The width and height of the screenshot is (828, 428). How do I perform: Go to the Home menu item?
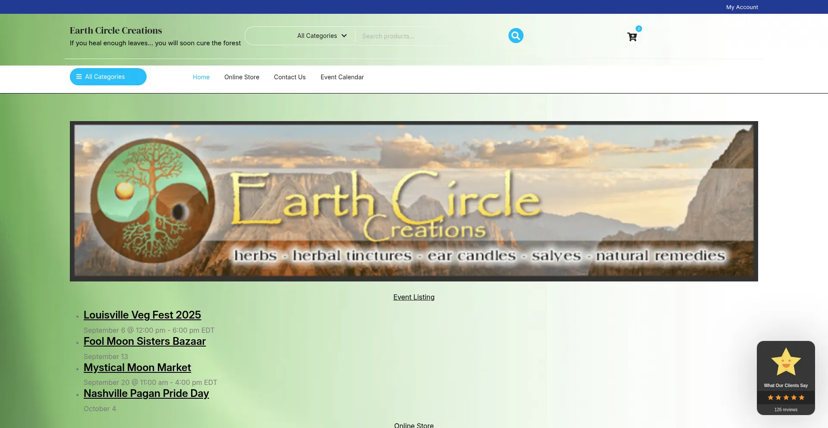(201, 77)
